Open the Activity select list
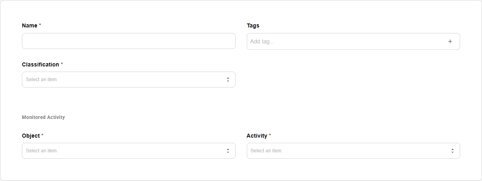The height and width of the screenshot is (181, 482). [x=353, y=151]
